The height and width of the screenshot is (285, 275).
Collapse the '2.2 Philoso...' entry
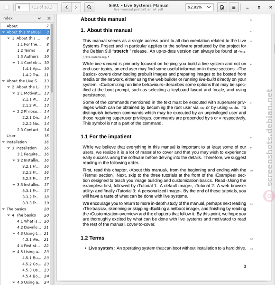(14, 112)
